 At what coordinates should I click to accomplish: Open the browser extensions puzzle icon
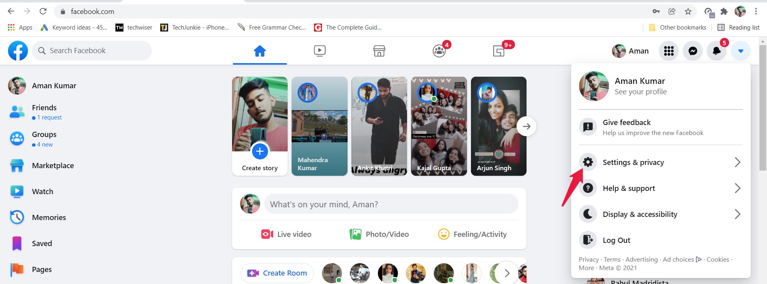pos(724,11)
